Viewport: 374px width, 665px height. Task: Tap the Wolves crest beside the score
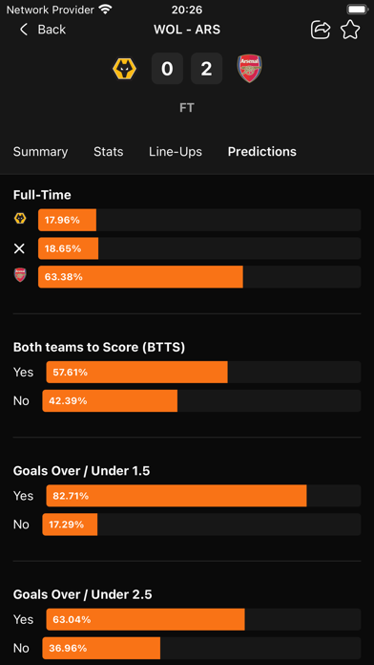point(124,69)
